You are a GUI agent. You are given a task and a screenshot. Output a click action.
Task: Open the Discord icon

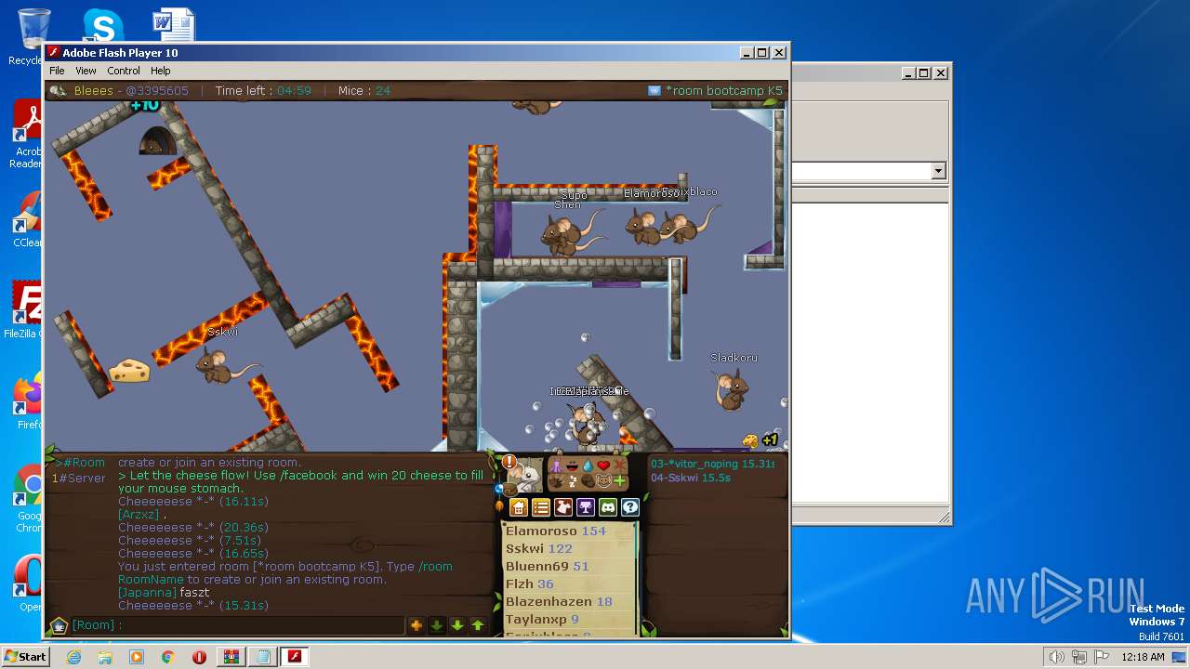point(608,507)
